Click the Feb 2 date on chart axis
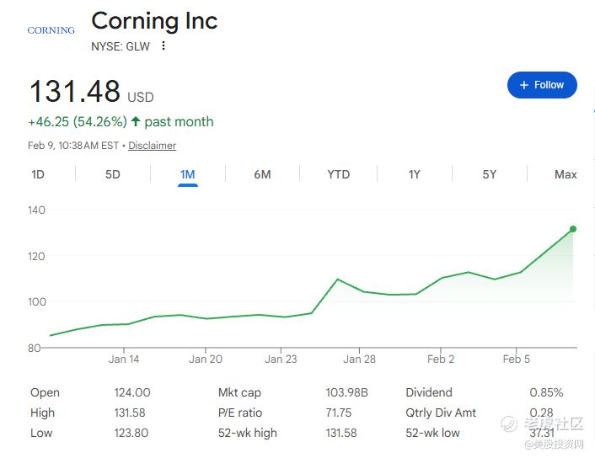Image resolution: width=595 pixels, height=458 pixels. point(441,359)
